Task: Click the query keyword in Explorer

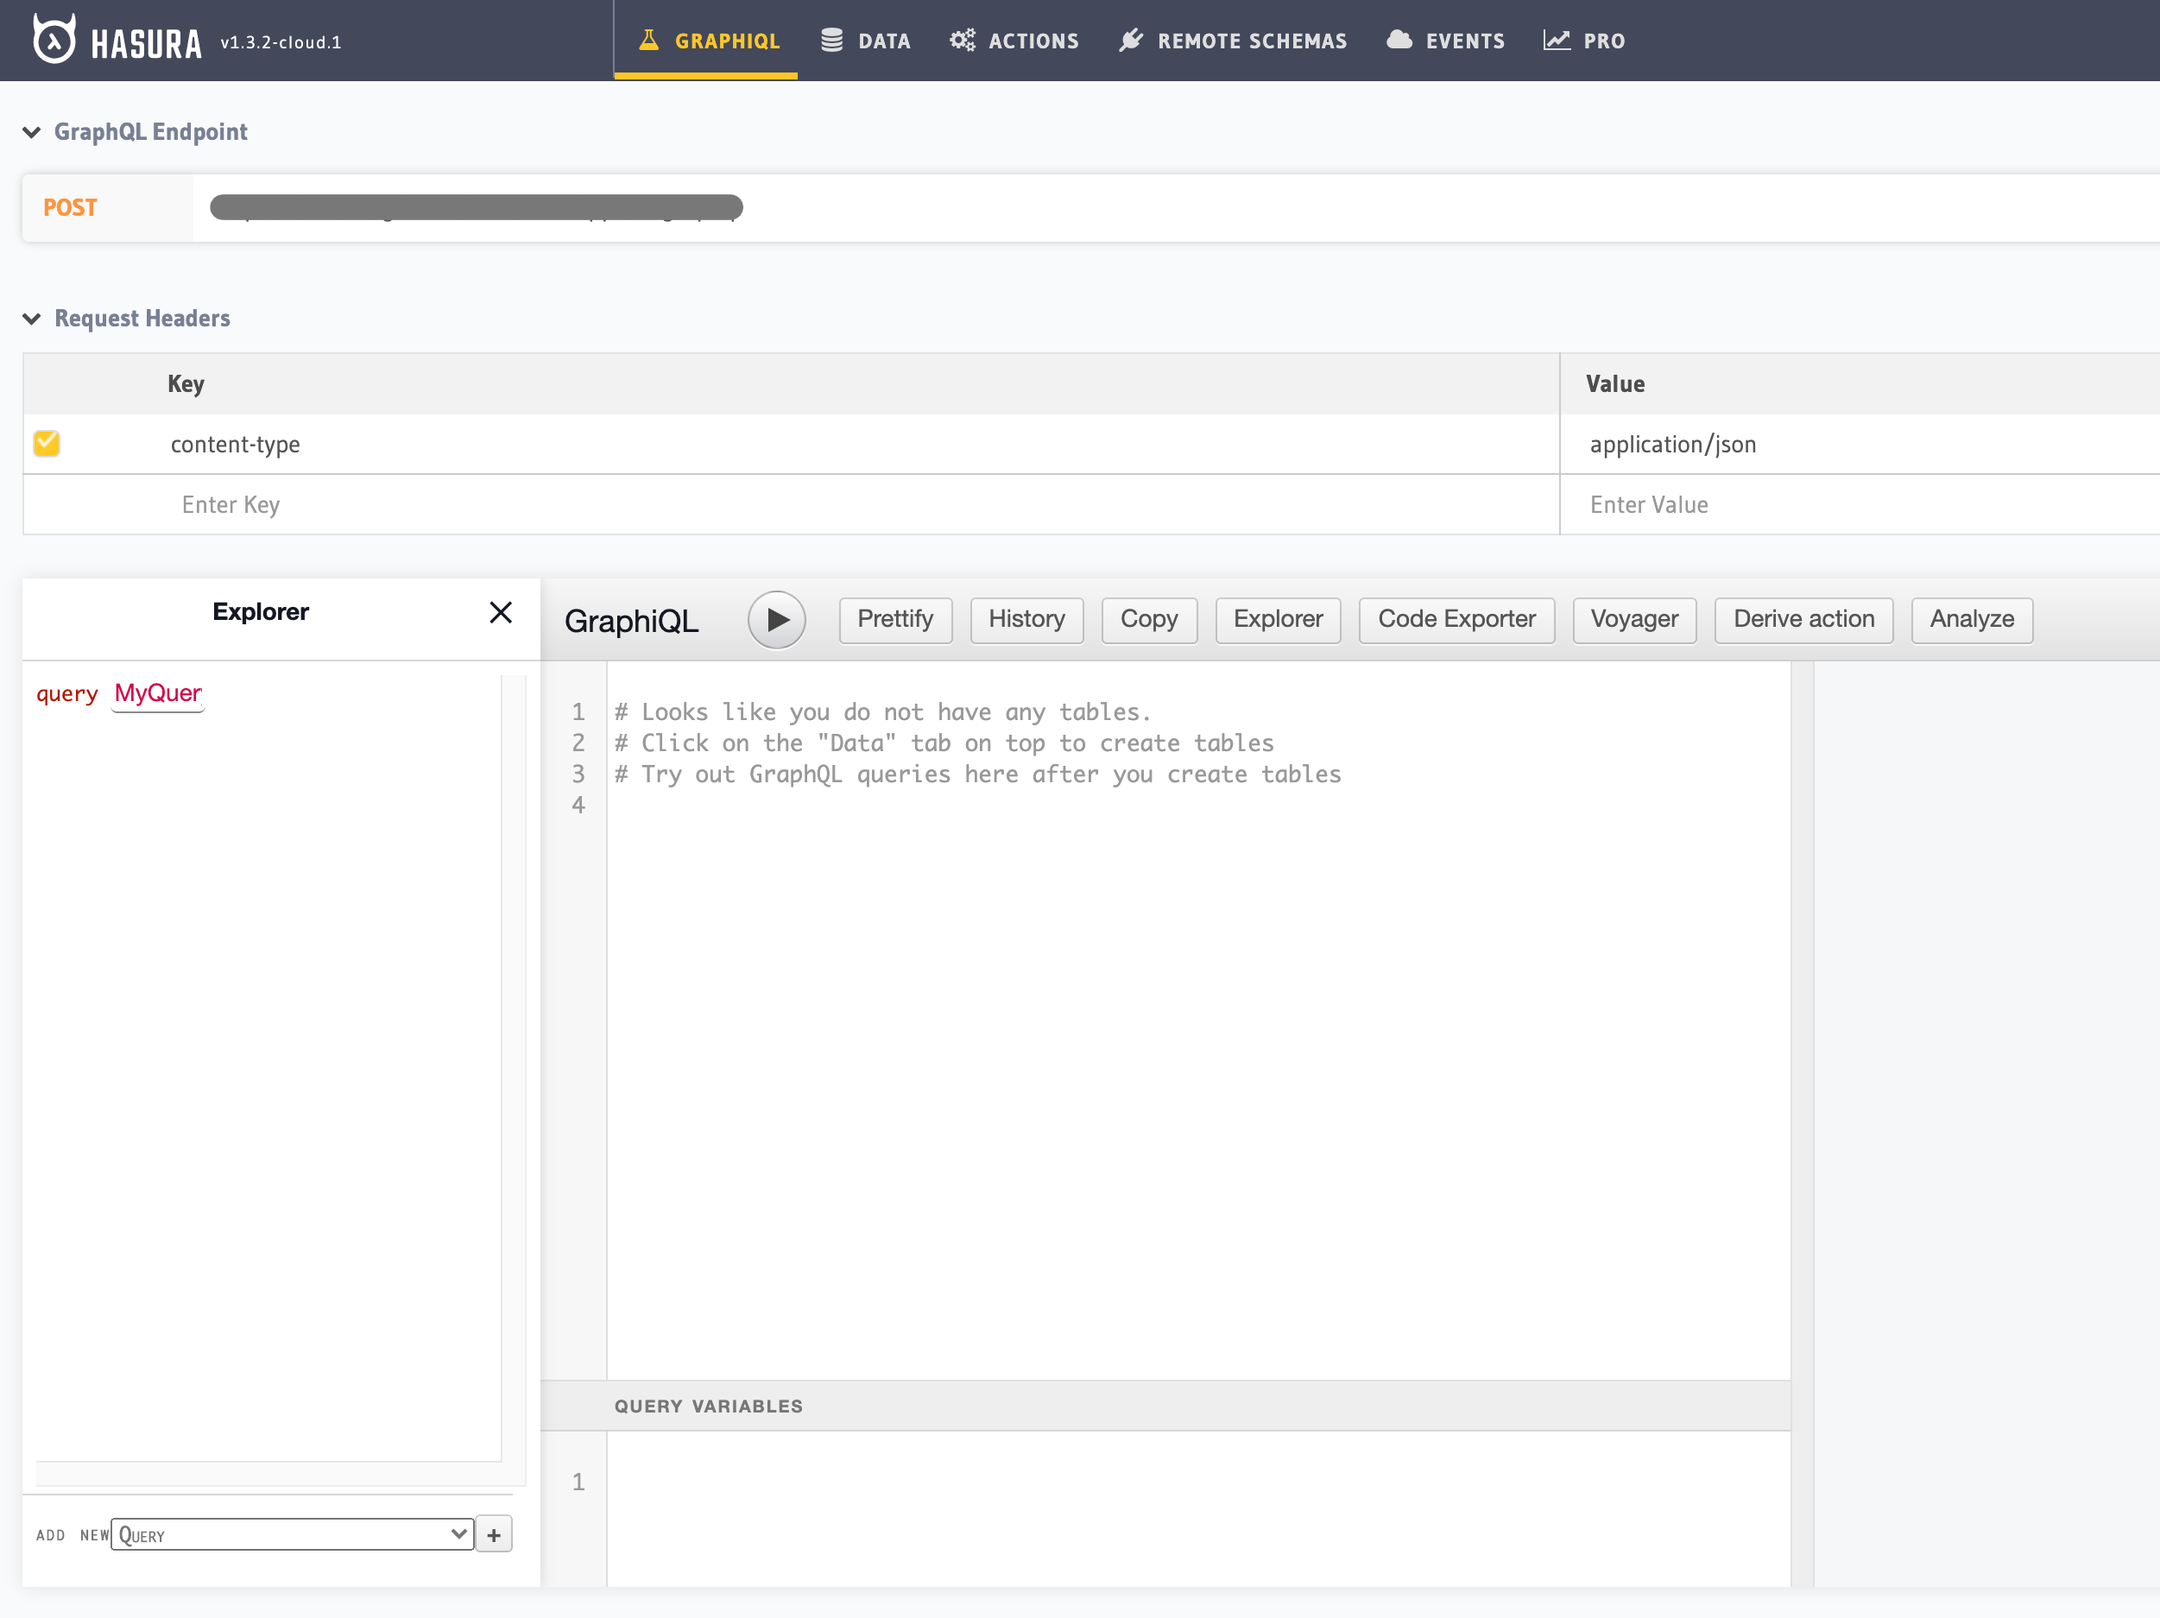Action: [x=67, y=693]
